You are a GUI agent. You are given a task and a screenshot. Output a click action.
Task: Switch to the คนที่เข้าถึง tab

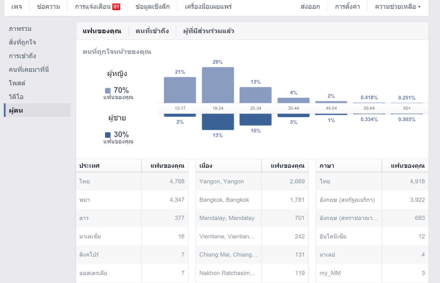(x=152, y=31)
